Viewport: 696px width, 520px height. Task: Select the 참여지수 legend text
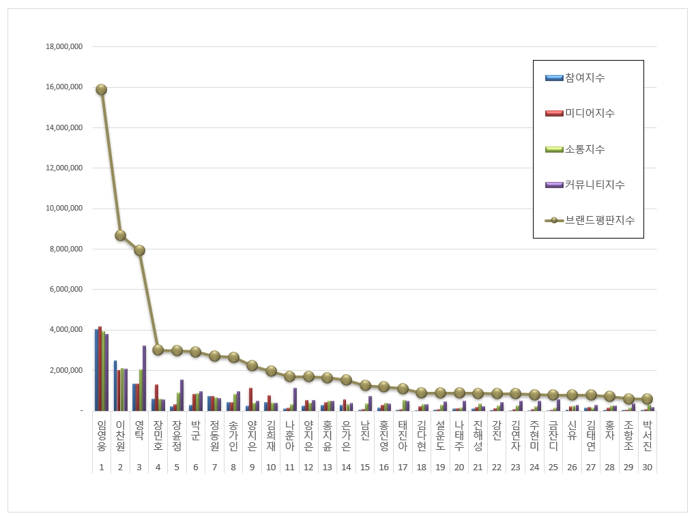coord(585,78)
